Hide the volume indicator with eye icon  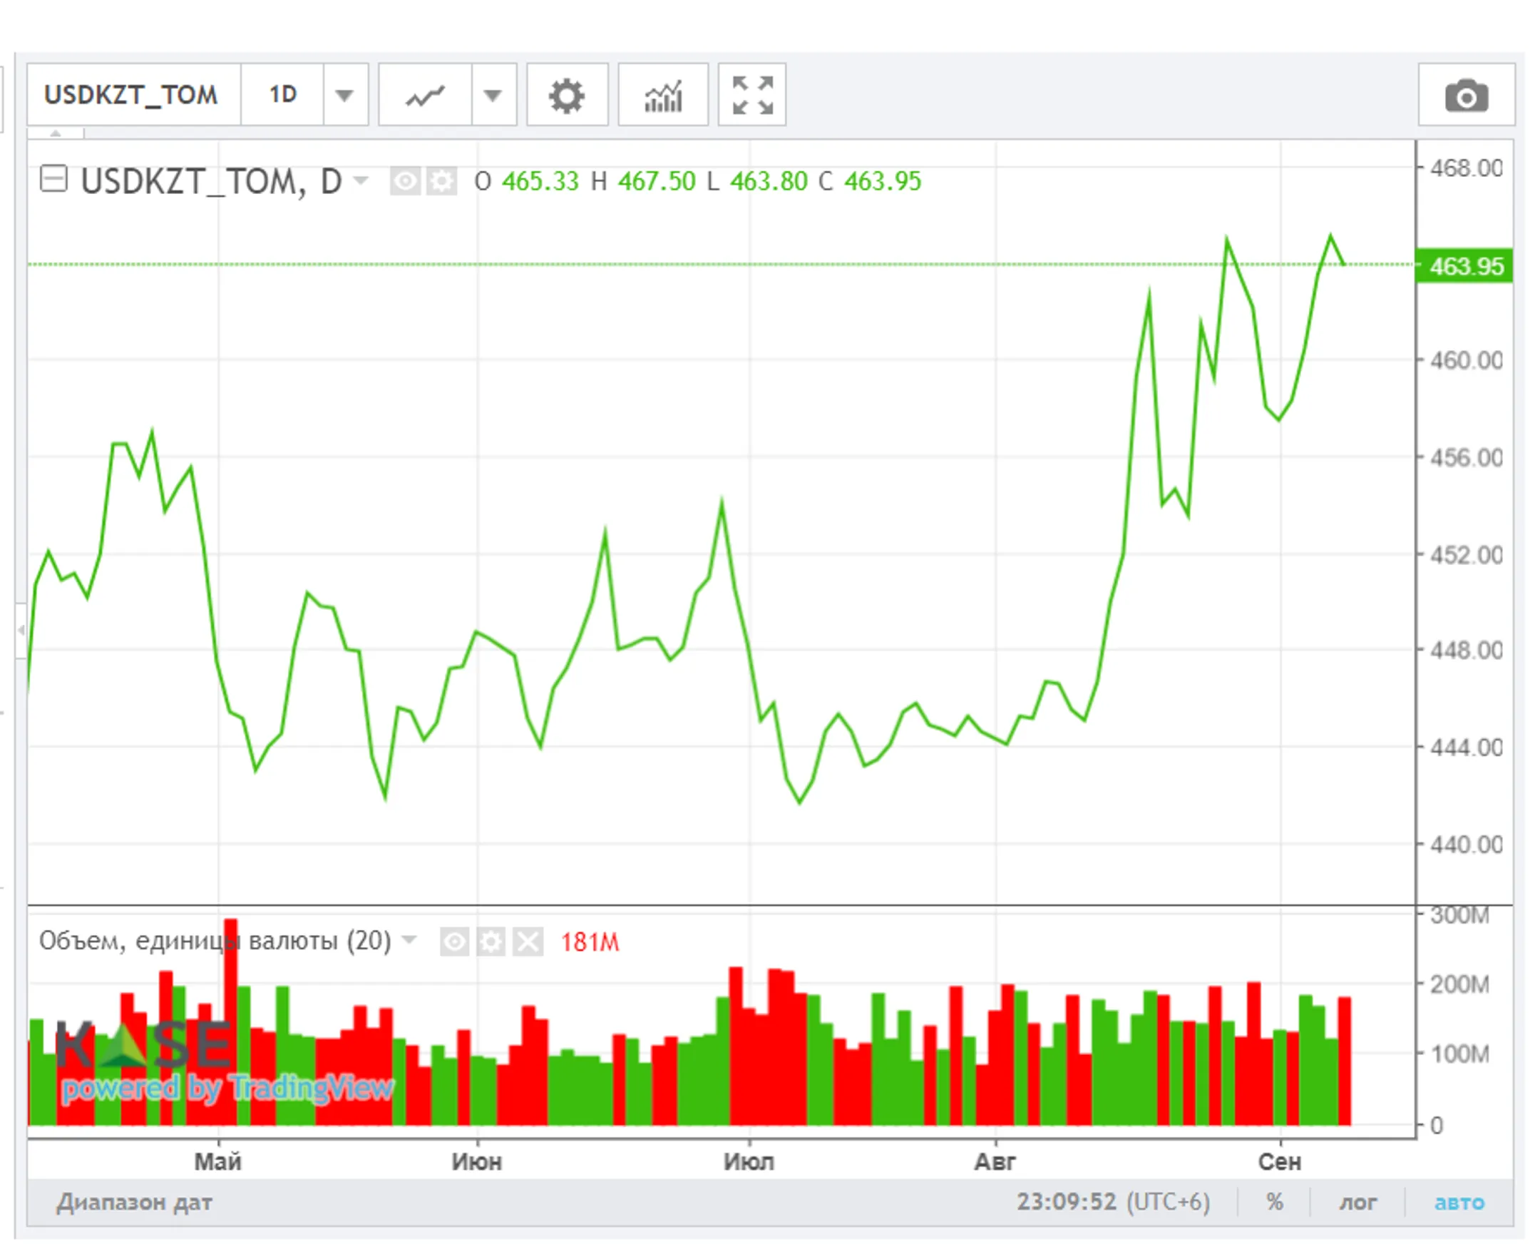coord(454,942)
